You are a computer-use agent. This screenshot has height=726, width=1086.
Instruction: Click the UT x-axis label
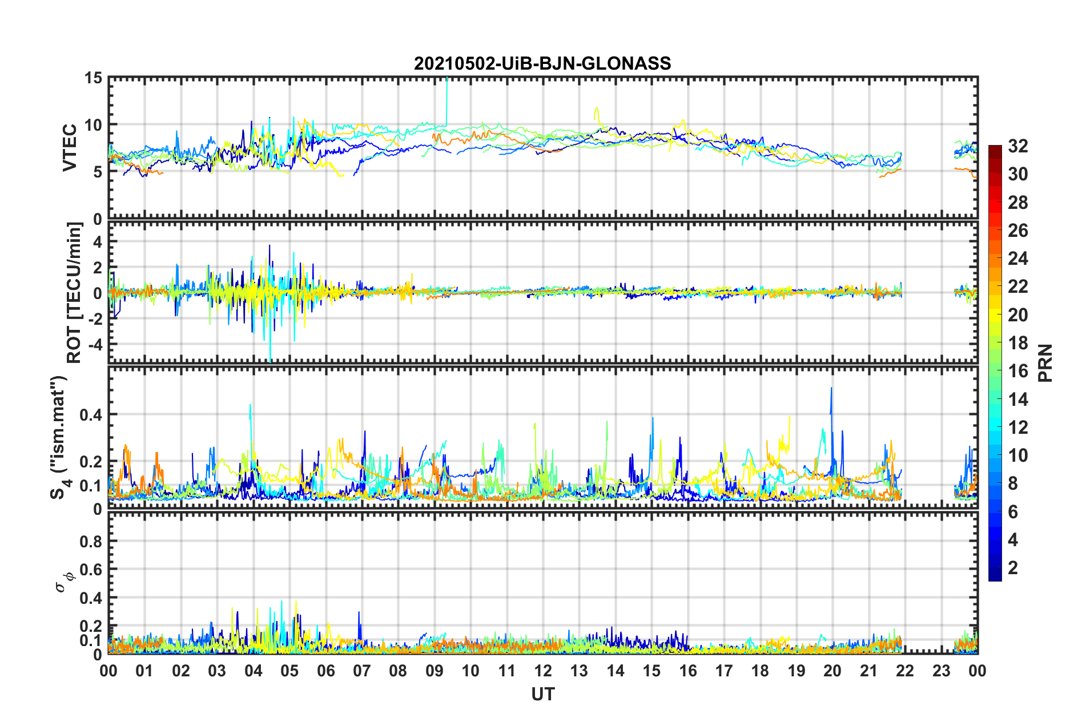pyautogui.click(x=543, y=694)
